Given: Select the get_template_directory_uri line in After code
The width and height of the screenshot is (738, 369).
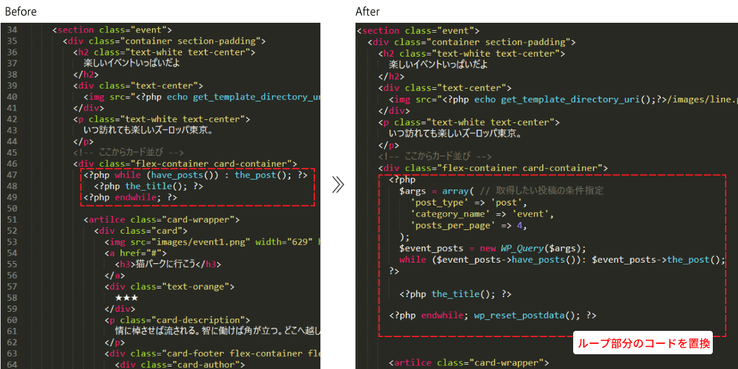Looking at the screenshot, I should coord(563,100).
